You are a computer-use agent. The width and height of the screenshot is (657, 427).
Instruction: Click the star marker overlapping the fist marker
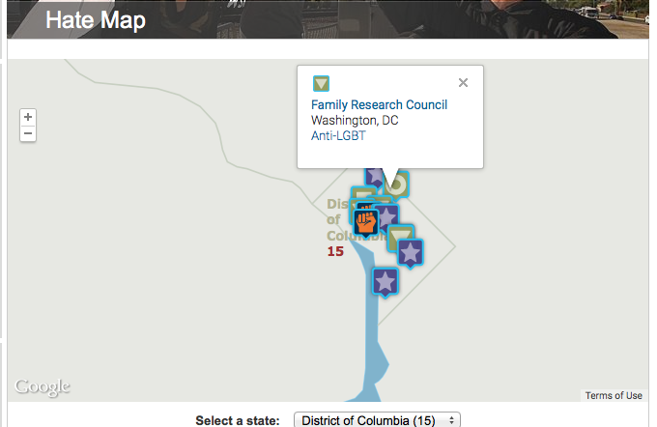click(388, 217)
